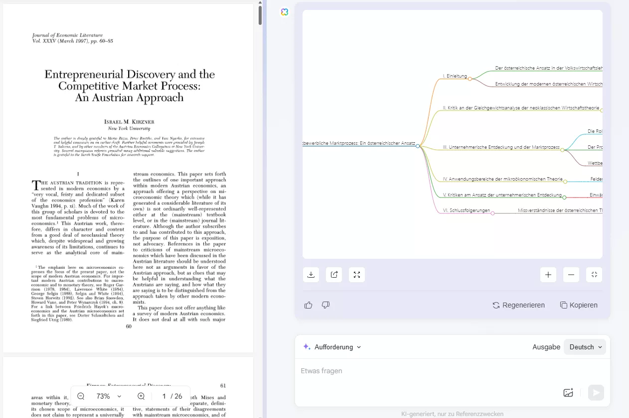Click the total page count '/ 26'
This screenshot has width=629, height=418.
[x=176, y=396]
